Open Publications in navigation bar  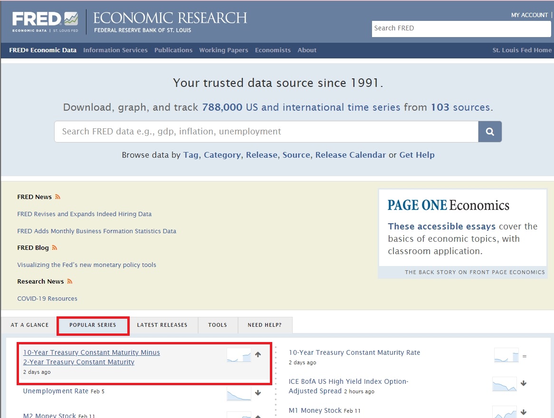pyautogui.click(x=173, y=50)
